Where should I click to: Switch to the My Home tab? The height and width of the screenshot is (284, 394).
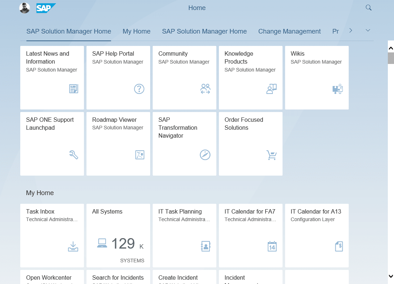(136, 31)
